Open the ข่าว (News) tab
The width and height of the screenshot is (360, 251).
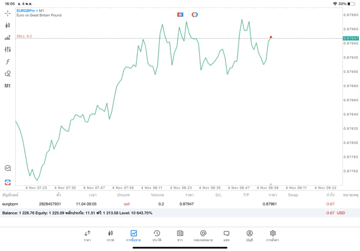[179, 235]
